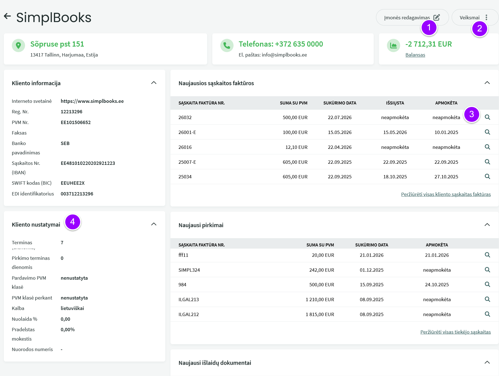Image resolution: width=499 pixels, height=376 pixels.
Task: Click the back arrow beside SimplBooks
Action: click(7, 16)
